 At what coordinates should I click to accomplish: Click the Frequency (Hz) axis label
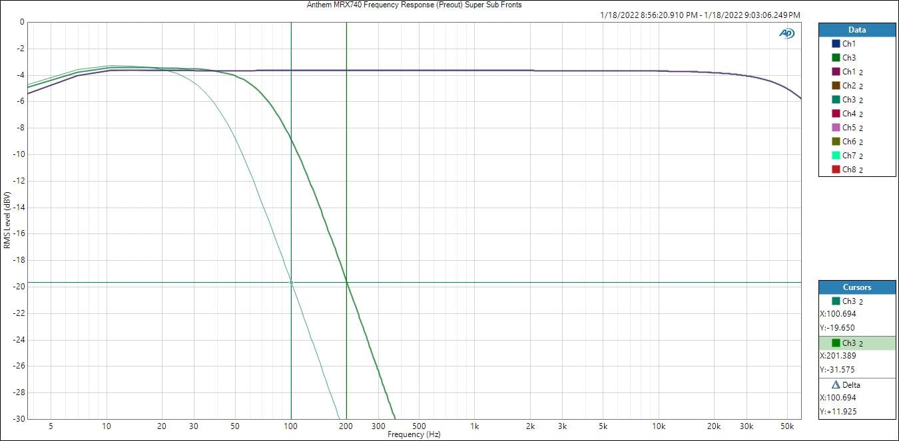coord(414,434)
